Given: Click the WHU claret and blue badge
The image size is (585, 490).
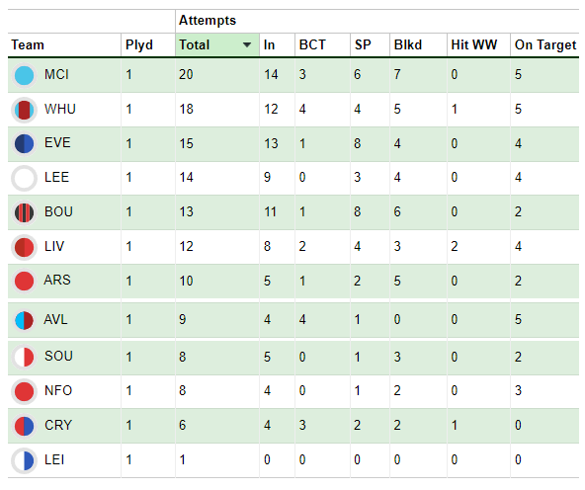Looking at the screenshot, I should point(25,110).
